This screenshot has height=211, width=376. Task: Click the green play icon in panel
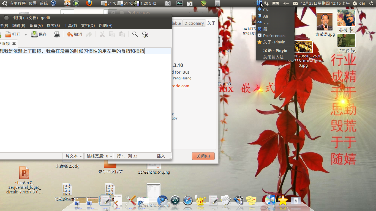(x=76, y=3)
